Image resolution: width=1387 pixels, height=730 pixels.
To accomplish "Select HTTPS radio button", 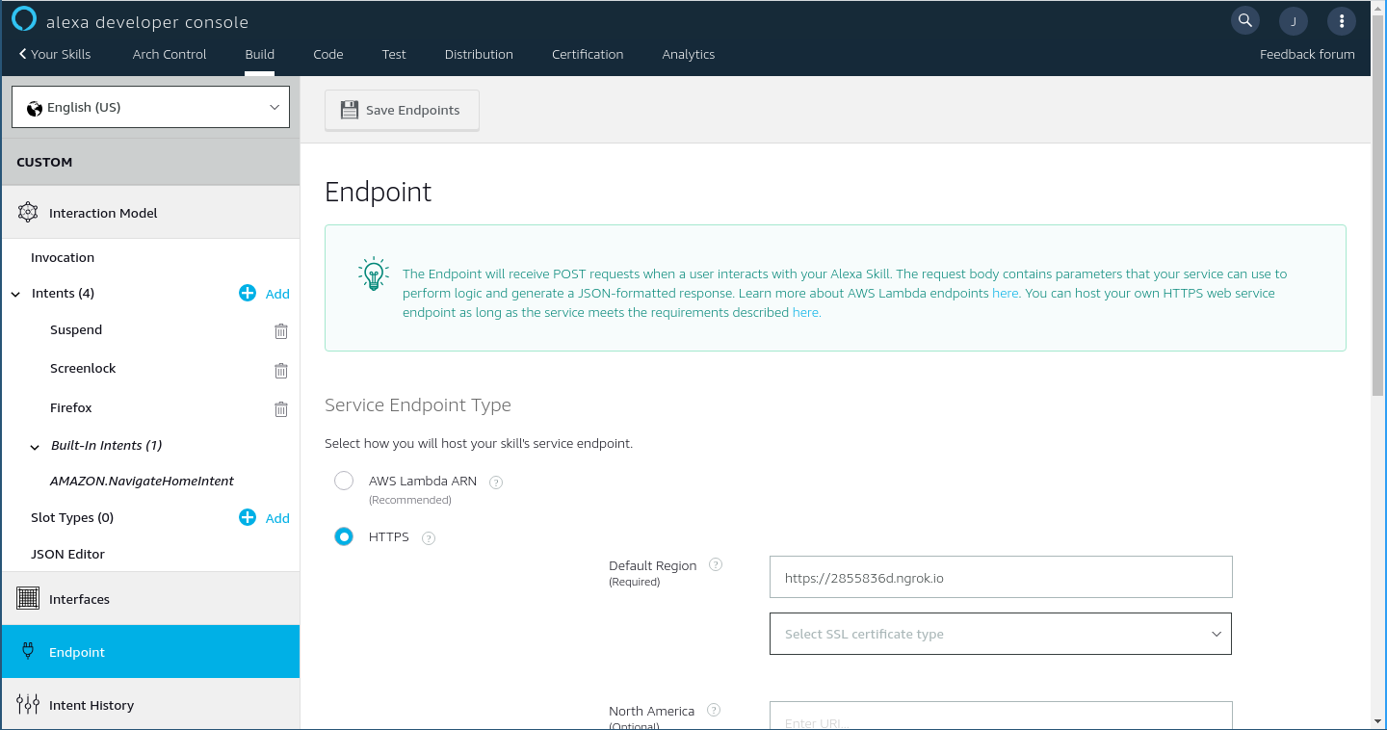I will 344,536.
